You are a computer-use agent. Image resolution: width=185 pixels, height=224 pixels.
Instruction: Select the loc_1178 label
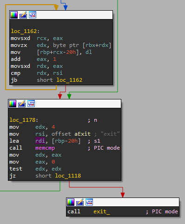[x=22, y=120]
